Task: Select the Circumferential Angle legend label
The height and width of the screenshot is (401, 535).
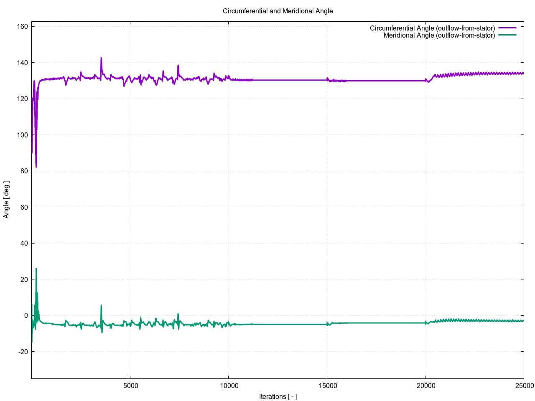Action: tap(432, 28)
